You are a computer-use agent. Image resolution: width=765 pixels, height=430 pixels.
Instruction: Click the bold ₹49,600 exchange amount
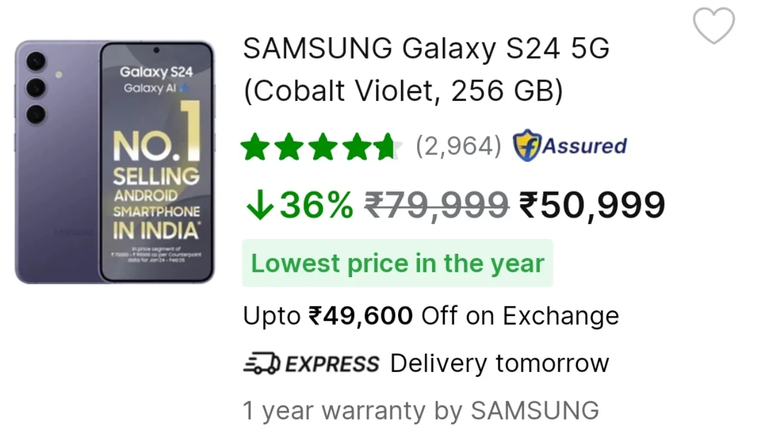(360, 315)
